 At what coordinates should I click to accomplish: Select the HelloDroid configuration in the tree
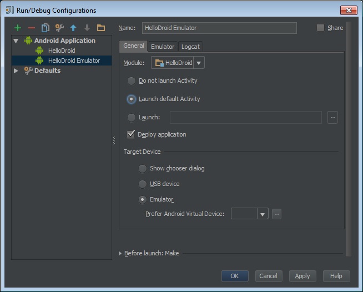point(62,51)
